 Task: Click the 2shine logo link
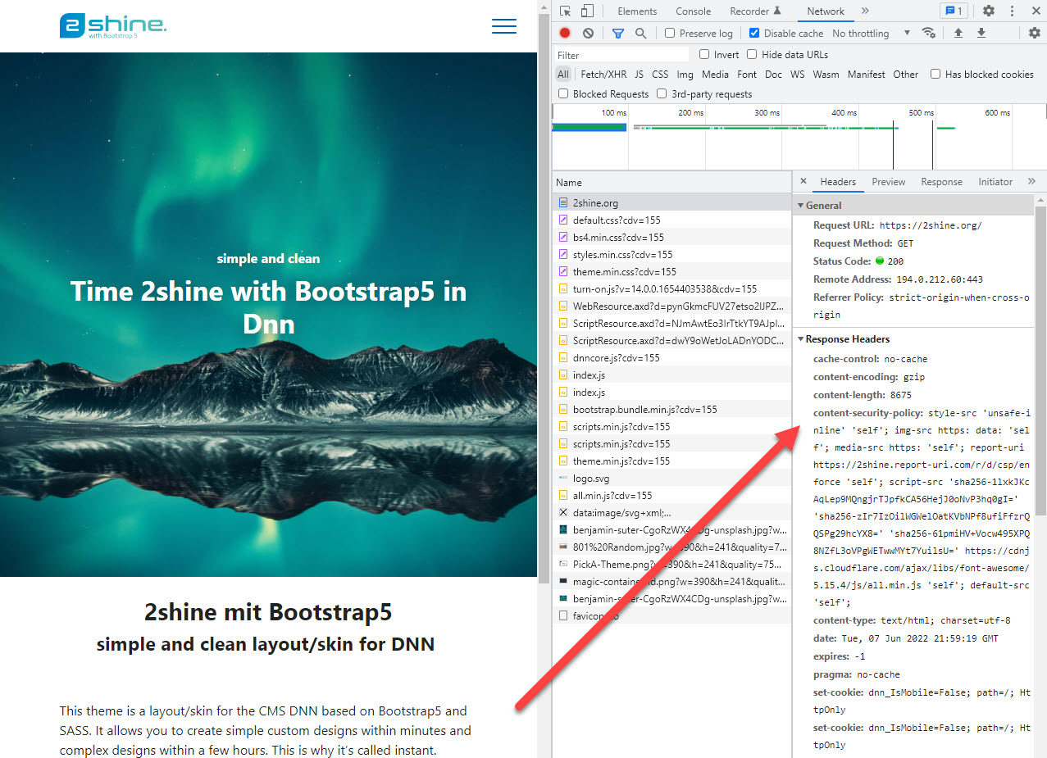(113, 25)
